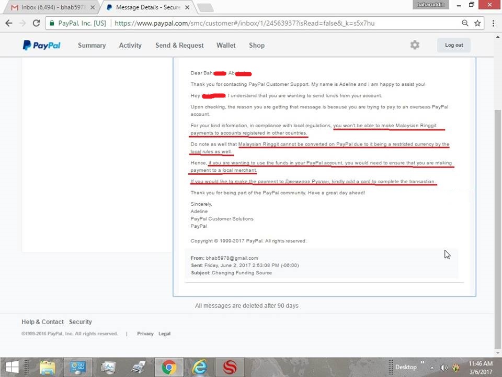Open the volume speaker control
502x377 pixels.
click(444, 368)
